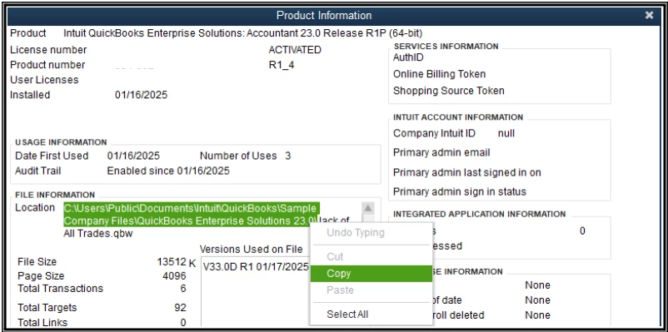668x332 pixels.
Task: Click the Number of Uses value 3
Action: pyautogui.click(x=288, y=156)
